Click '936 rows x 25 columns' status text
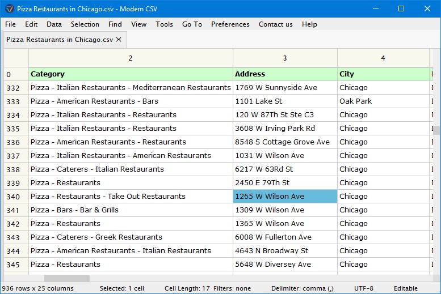Image resolution: width=441 pixels, height=294 pixels. pyautogui.click(x=37, y=288)
